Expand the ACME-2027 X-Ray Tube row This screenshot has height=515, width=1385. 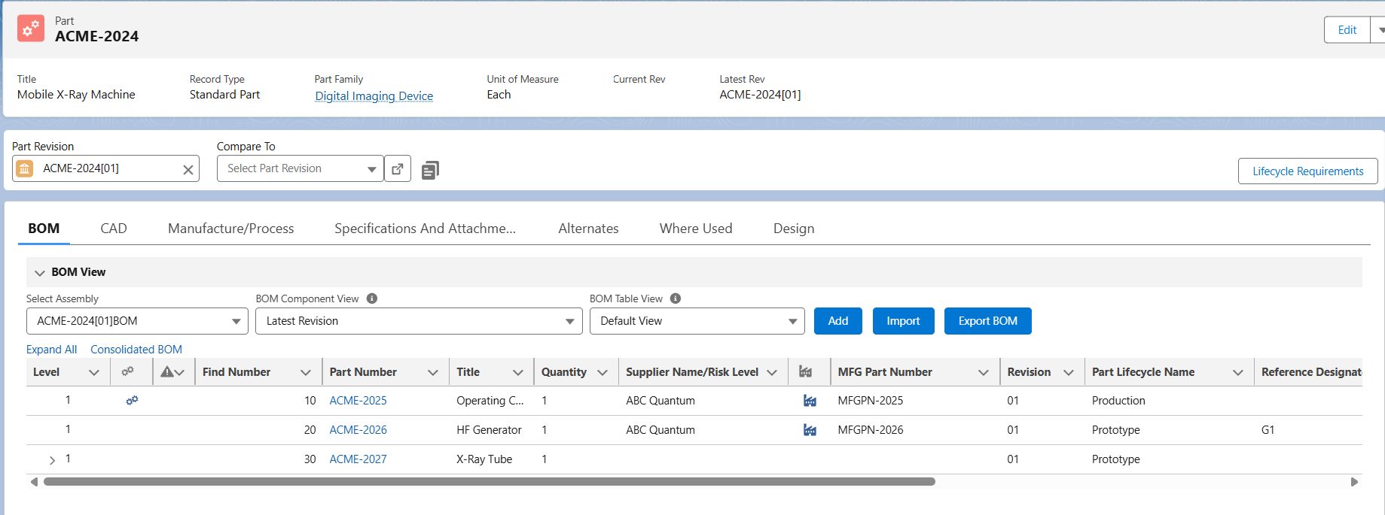[x=52, y=460]
